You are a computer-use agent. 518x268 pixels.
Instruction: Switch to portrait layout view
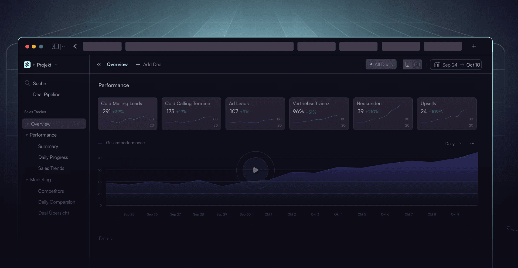(407, 64)
